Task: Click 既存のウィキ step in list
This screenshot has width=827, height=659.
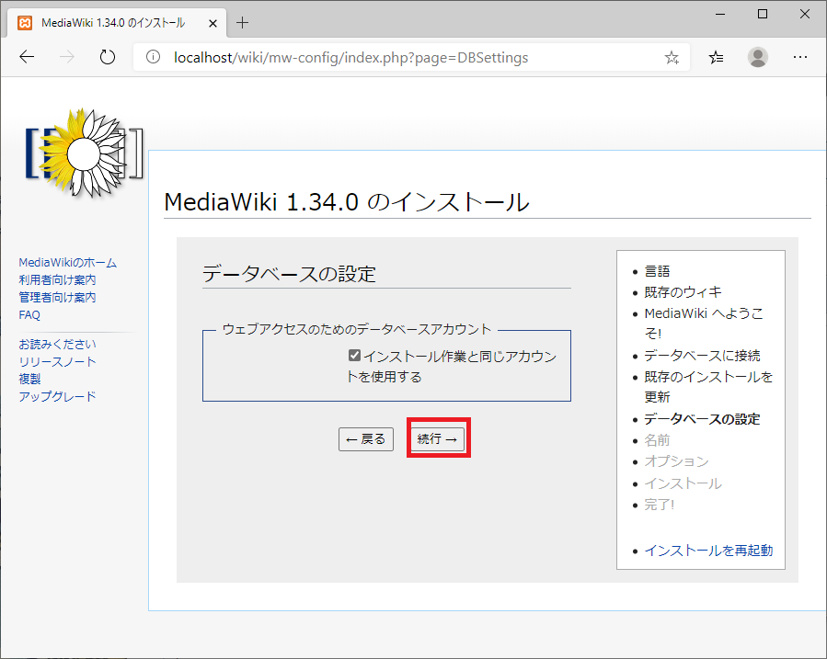Action: (683, 292)
